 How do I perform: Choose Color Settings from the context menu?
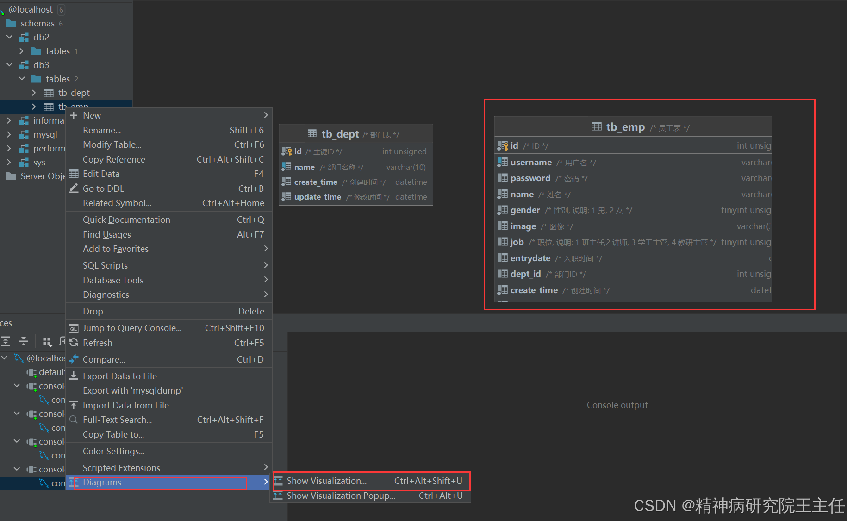coord(113,451)
